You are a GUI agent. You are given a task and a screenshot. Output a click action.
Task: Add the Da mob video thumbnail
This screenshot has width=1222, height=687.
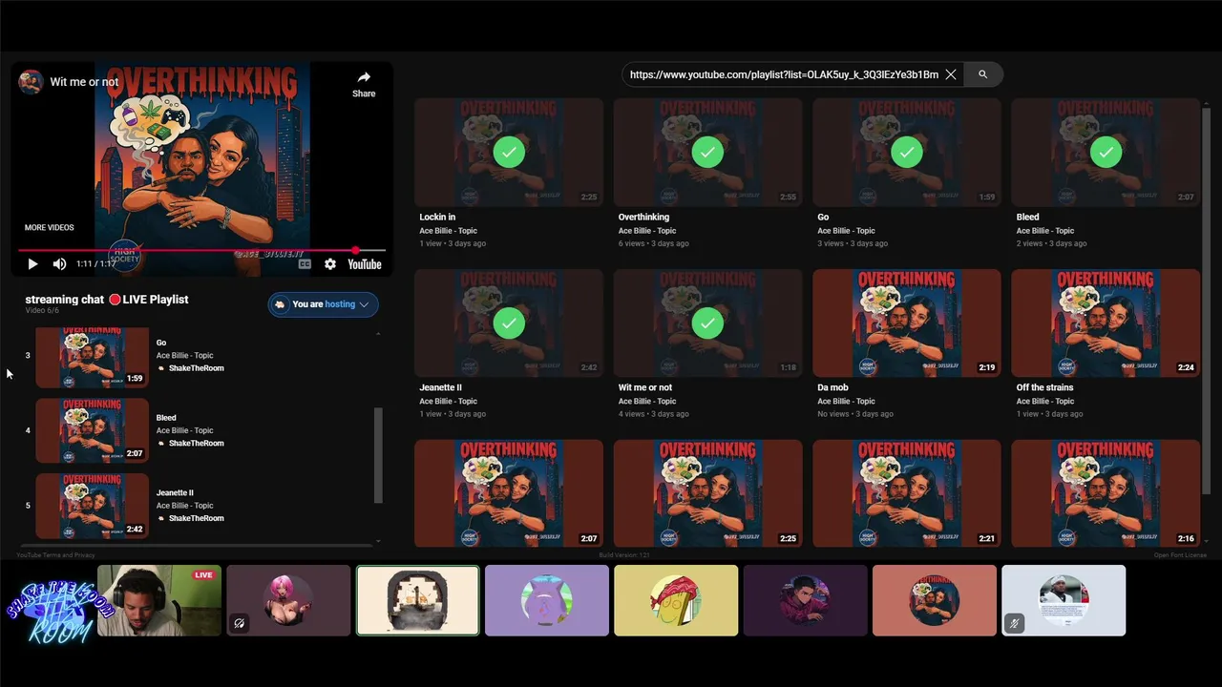907,323
